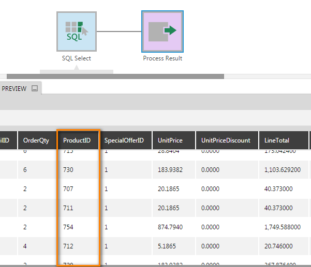This screenshot has height=267, width=311.
Task: Click the UnitPrice value 874.7940
Action: pyautogui.click(x=170, y=227)
